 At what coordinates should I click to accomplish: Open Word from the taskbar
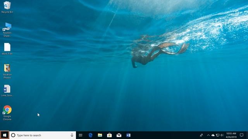click(128, 135)
